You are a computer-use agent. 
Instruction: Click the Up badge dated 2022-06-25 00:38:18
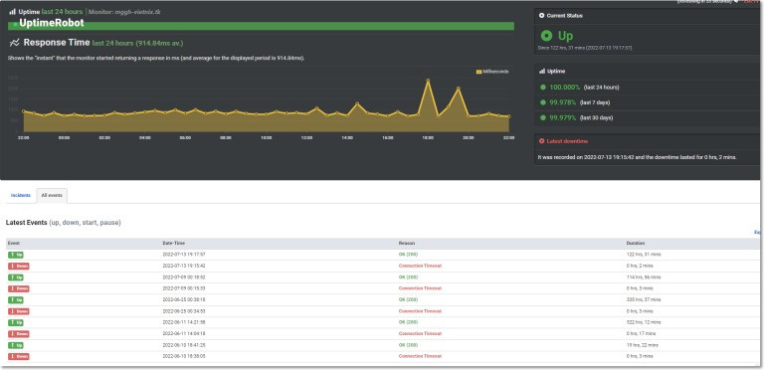point(16,300)
